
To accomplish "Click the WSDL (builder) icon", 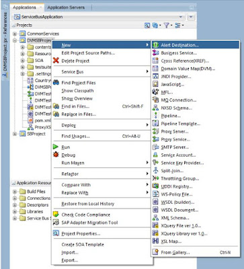I will 155,202.
